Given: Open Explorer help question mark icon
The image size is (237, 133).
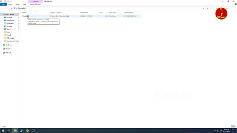Looking at the screenshot, I should [x=236, y=4].
